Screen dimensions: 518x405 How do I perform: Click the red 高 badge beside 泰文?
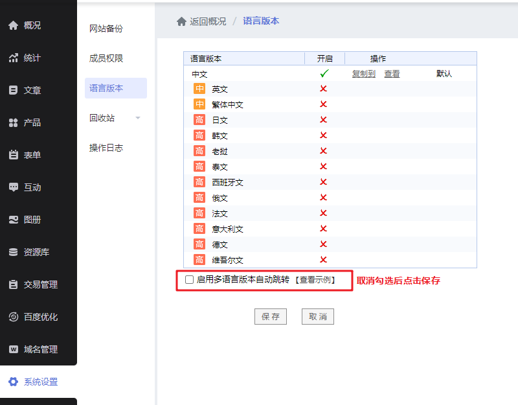[x=199, y=167]
